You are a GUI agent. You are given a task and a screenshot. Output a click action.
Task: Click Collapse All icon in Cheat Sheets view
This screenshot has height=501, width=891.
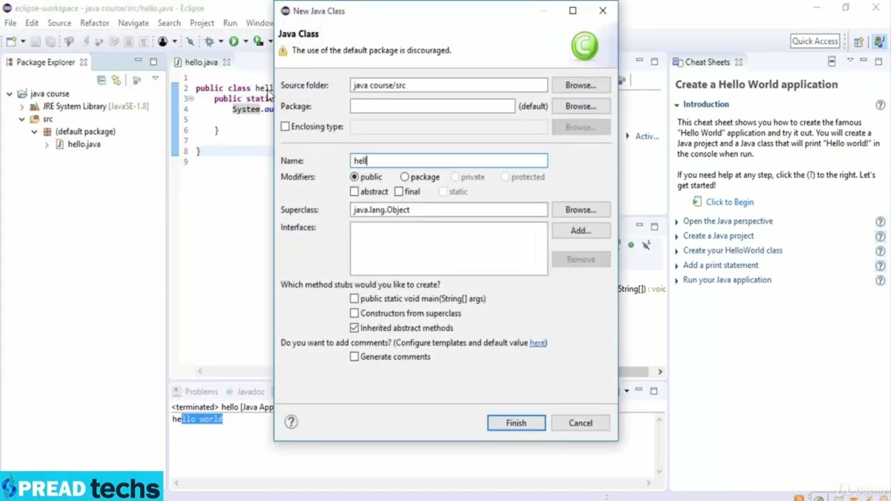(831, 61)
